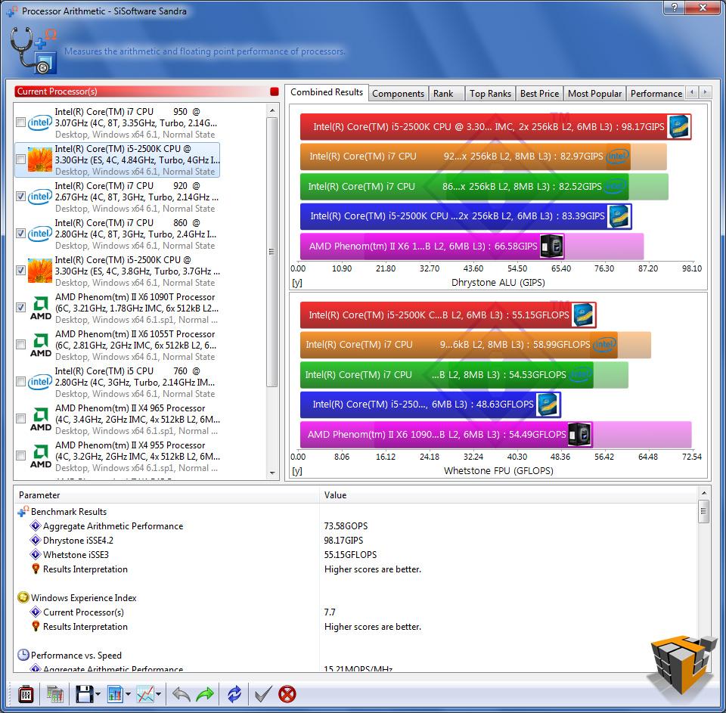
Task: Check the AMD Phenom II X6 1055T checkbox
Action: (21, 345)
